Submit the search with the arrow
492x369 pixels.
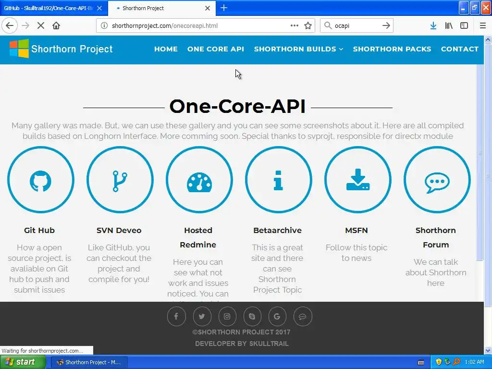(x=386, y=26)
